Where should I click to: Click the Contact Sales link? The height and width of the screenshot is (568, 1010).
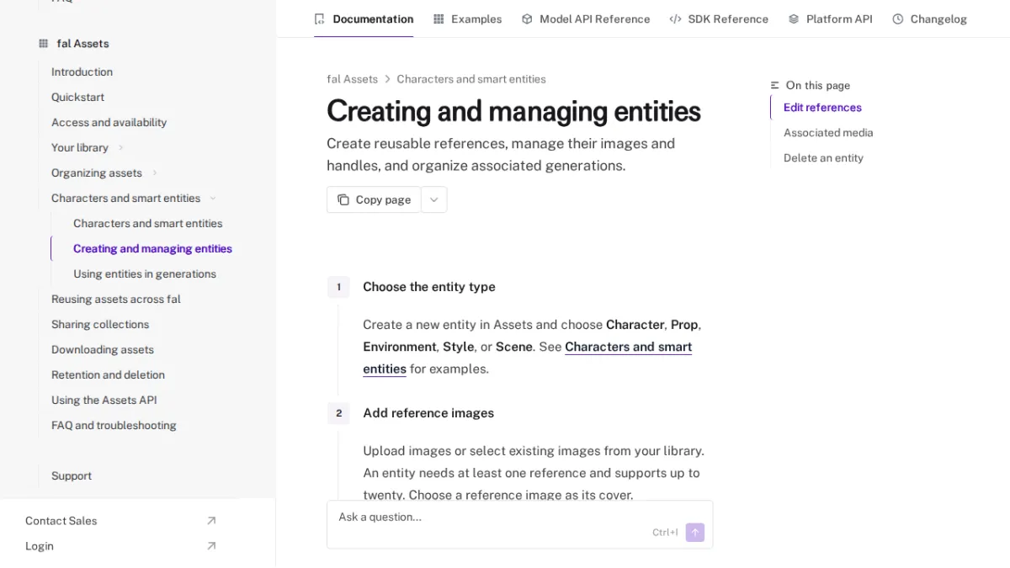pyautogui.click(x=61, y=521)
